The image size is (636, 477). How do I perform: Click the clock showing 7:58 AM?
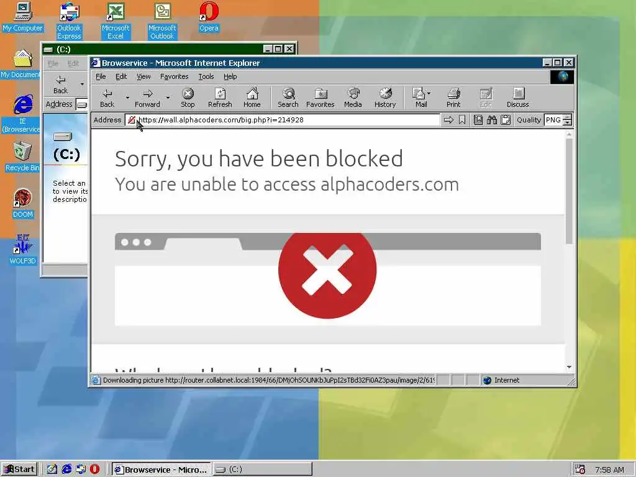pos(609,470)
